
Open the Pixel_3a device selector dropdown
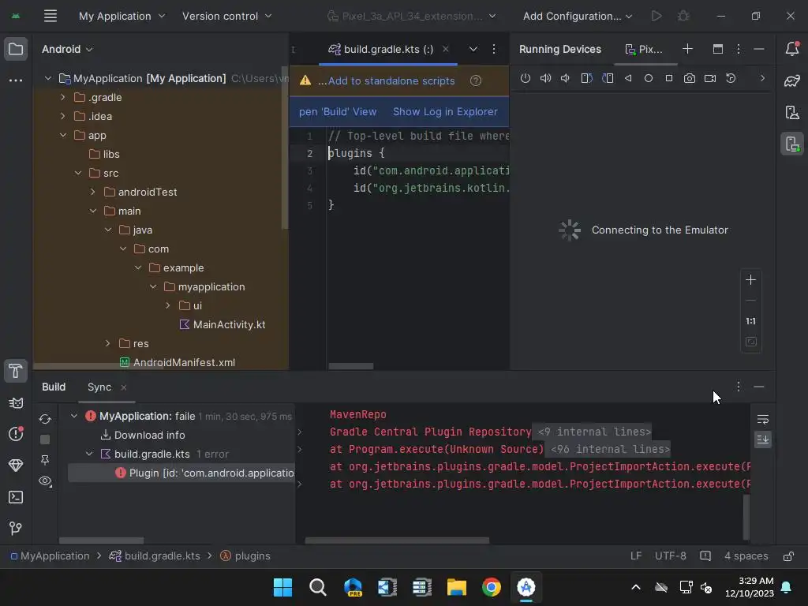point(411,16)
